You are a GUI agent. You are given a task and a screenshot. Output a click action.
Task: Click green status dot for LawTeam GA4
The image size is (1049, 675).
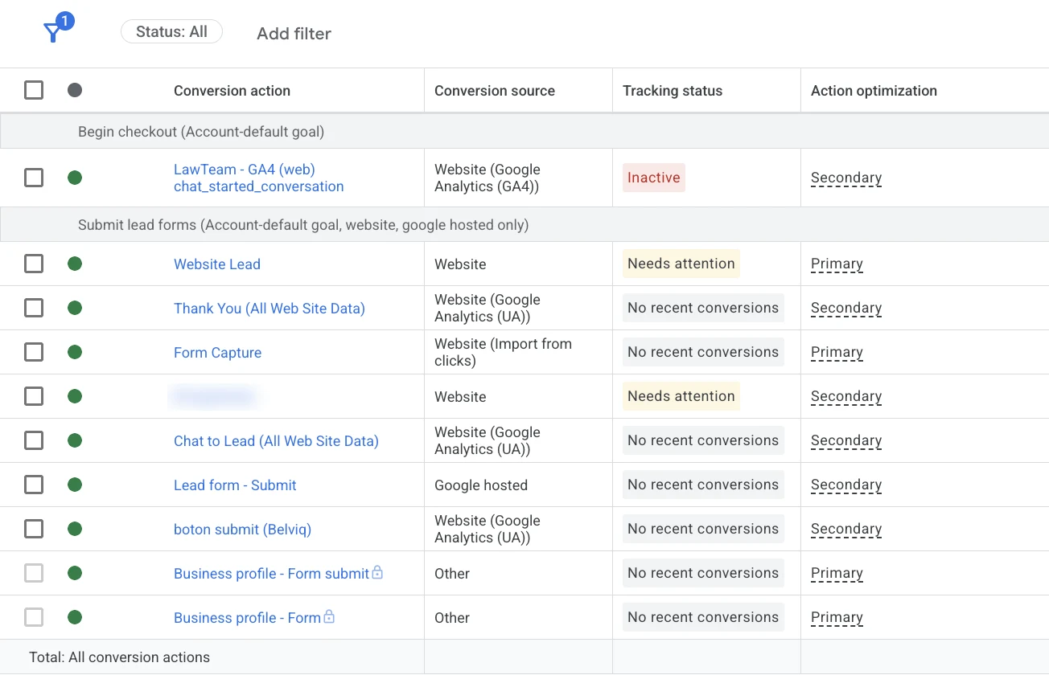pos(75,178)
